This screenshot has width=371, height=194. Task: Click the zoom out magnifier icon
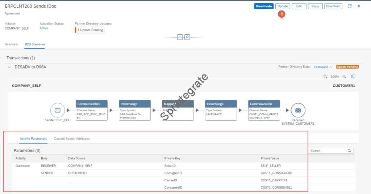344,77
